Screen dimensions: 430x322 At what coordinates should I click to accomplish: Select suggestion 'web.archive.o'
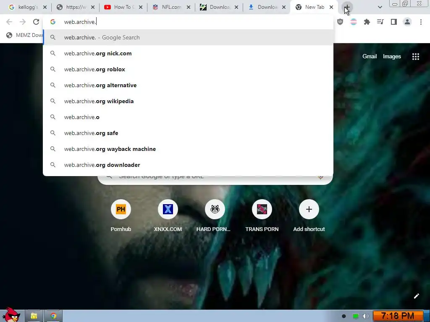[x=188, y=117]
